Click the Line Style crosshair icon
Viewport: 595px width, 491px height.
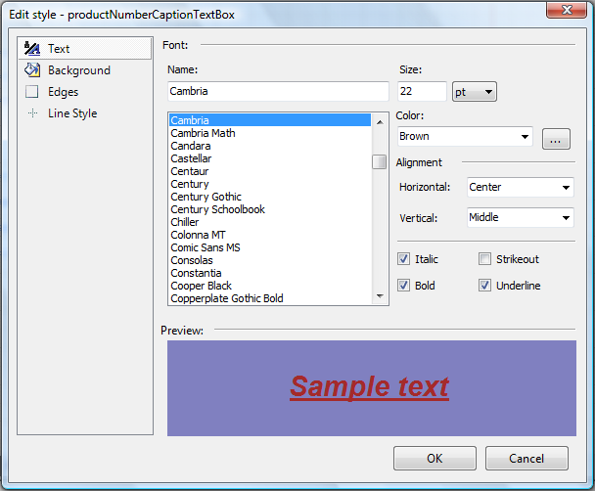(x=32, y=113)
